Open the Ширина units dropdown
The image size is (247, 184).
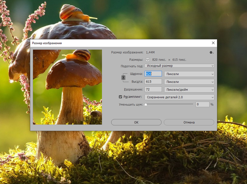point(189,74)
